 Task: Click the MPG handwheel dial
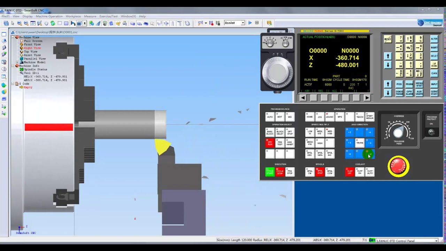278,73
